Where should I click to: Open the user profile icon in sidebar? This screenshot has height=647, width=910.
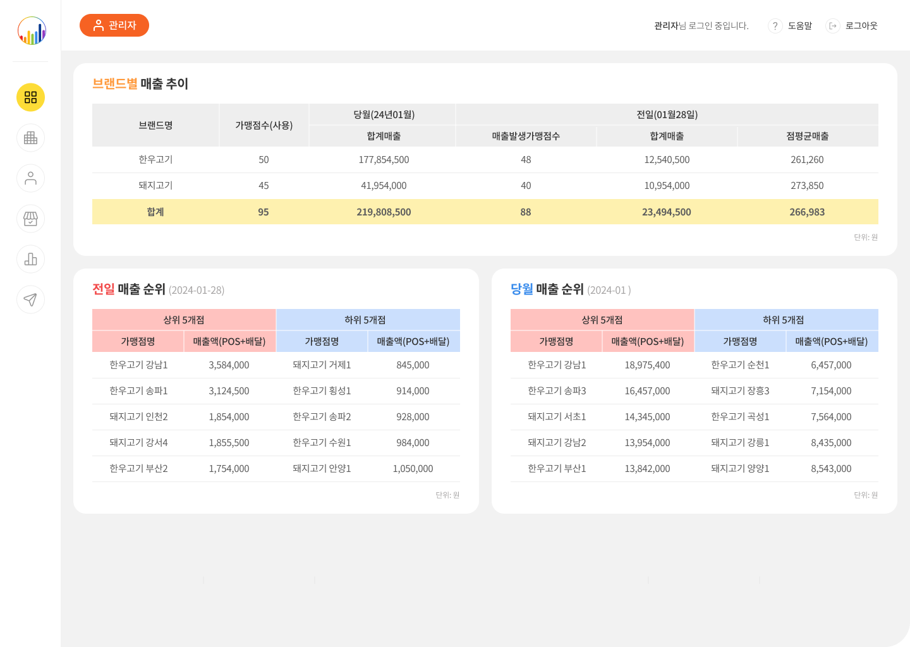pyautogui.click(x=30, y=178)
